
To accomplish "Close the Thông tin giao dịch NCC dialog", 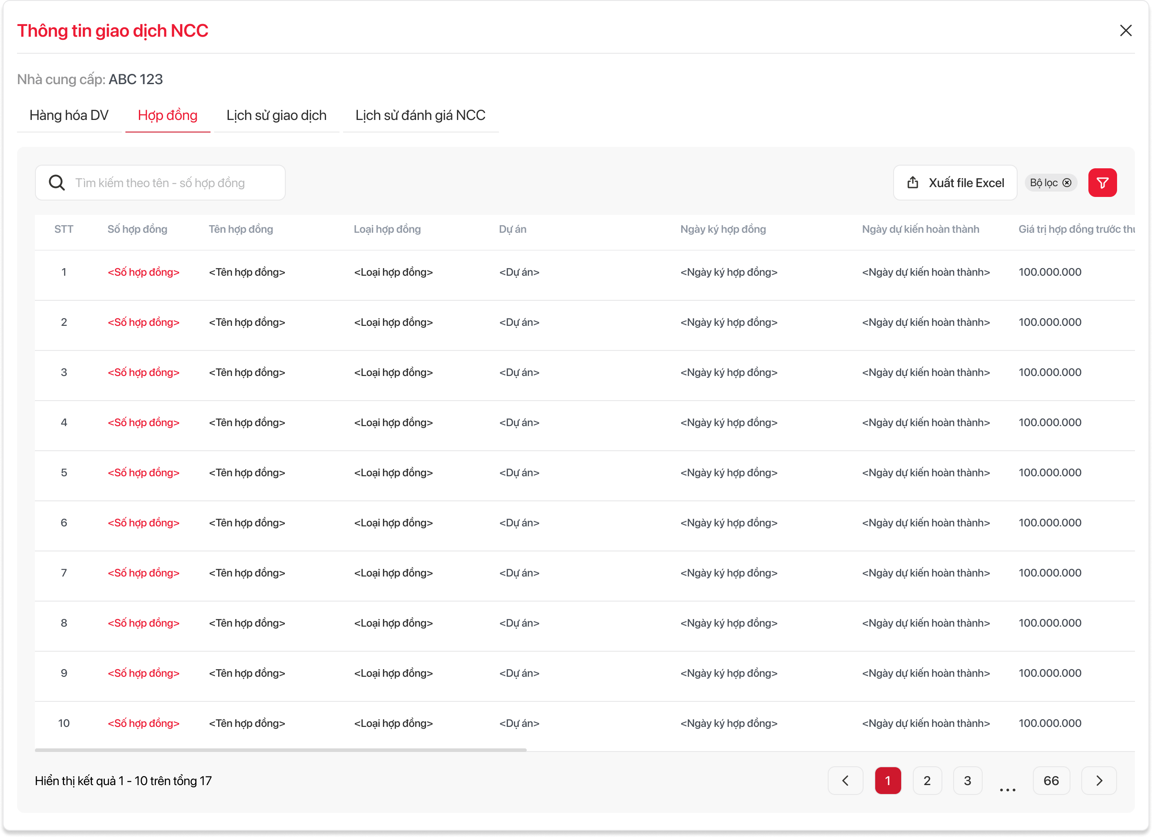I will [x=1126, y=30].
